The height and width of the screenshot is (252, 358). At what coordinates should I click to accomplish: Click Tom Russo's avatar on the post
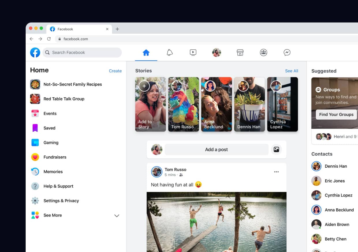tap(157, 172)
